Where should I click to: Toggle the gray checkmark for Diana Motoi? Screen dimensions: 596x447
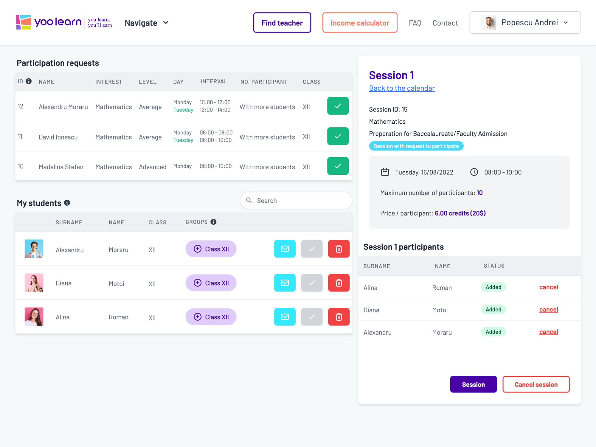[312, 283]
